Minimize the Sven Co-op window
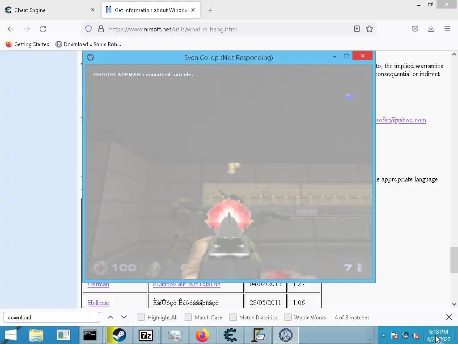The height and width of the screenshot is (344, 458). 335,56
